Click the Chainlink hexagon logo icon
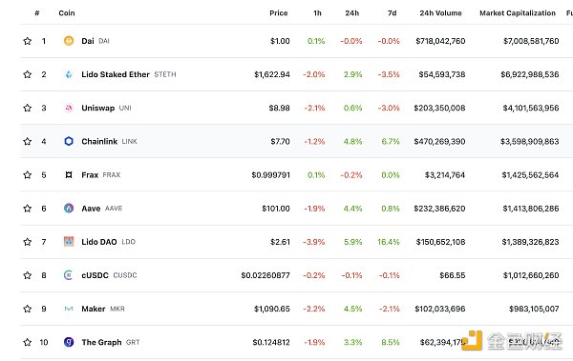The height and width of the screenshot is (361, 573). (69, 141)
